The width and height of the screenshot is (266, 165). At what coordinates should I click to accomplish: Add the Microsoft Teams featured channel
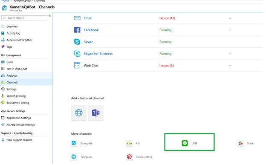click(x=95, y=113)
